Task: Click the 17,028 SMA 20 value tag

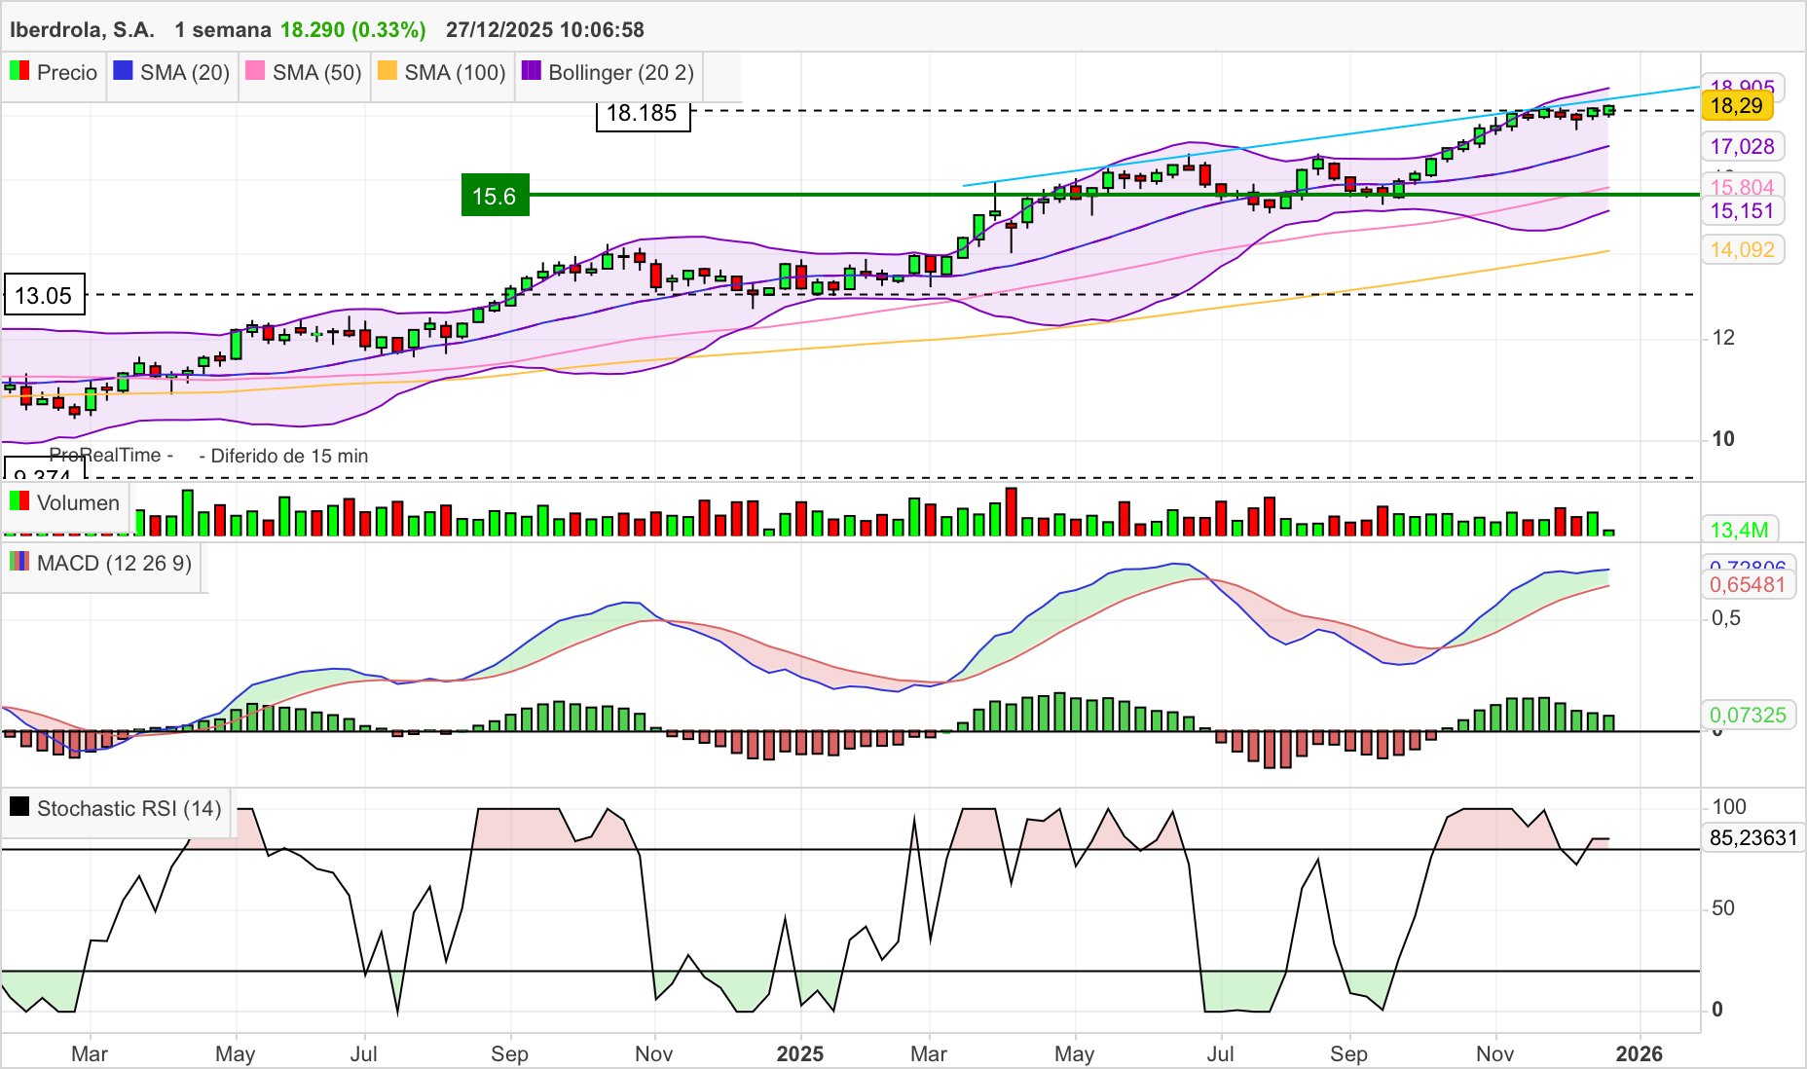Action: pyautogui.click(x=1743, y=147)
